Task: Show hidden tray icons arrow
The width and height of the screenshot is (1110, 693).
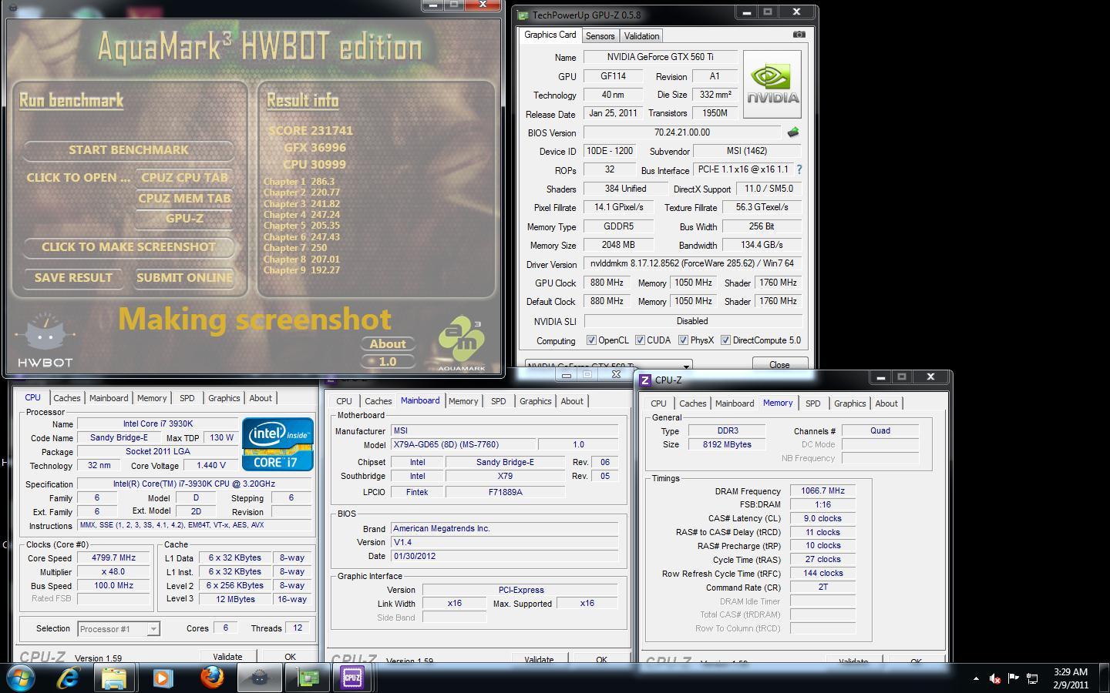Action: (976, 678)
